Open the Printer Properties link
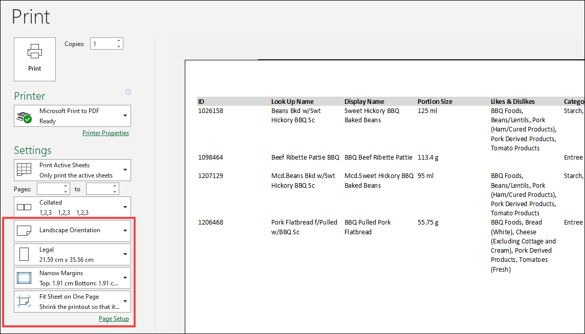Image resolution: width=585 pixels, height=334 pixels. [x=105, y=133]
